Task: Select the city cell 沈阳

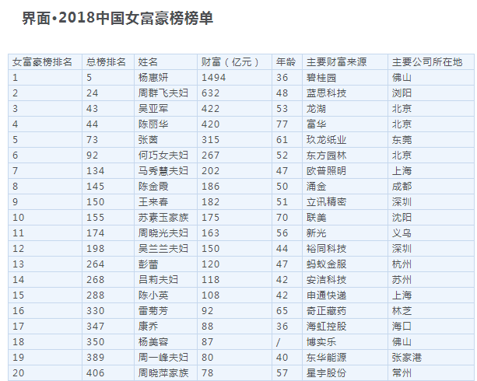Action: [402, 218]
